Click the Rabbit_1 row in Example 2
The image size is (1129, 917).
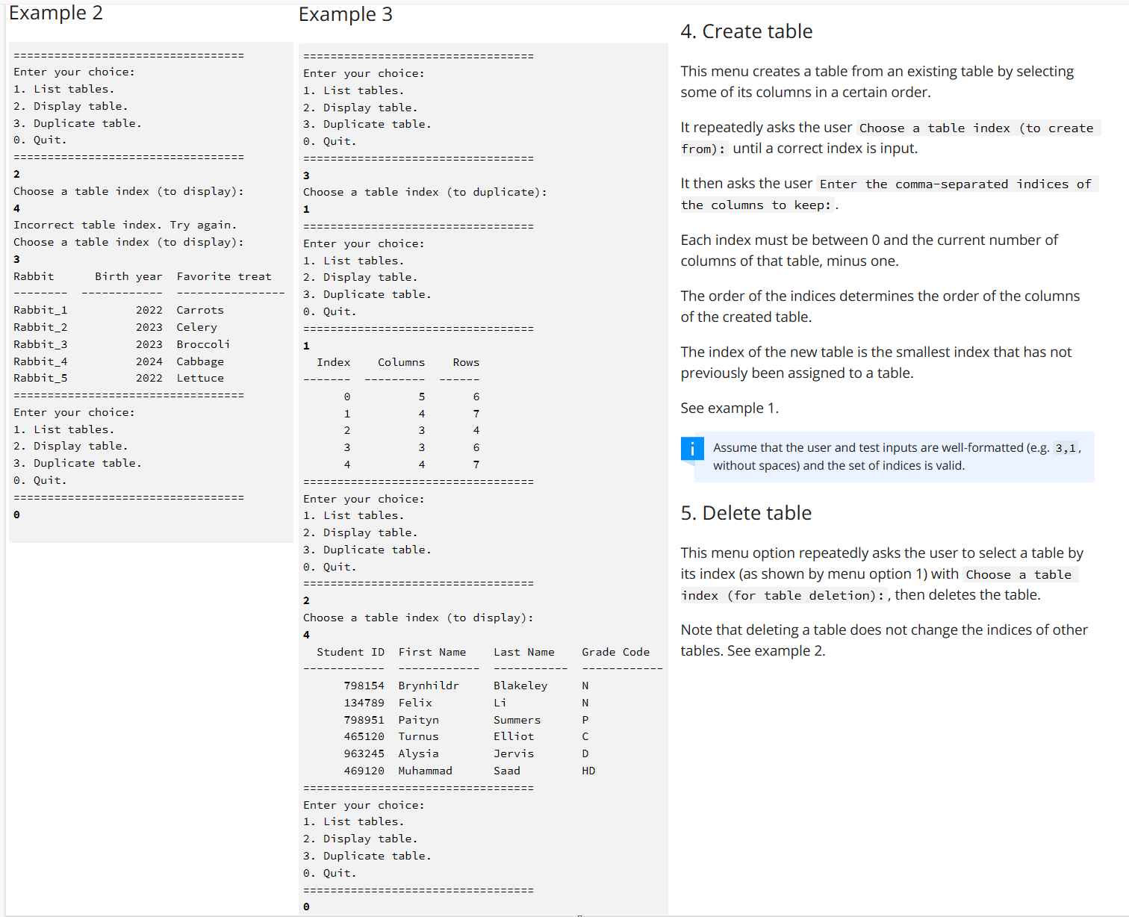(x=119, y=310)
